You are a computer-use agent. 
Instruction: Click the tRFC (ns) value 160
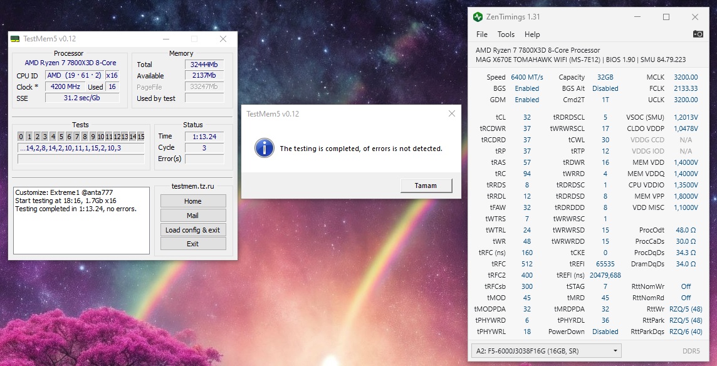[x=527, y=253]
